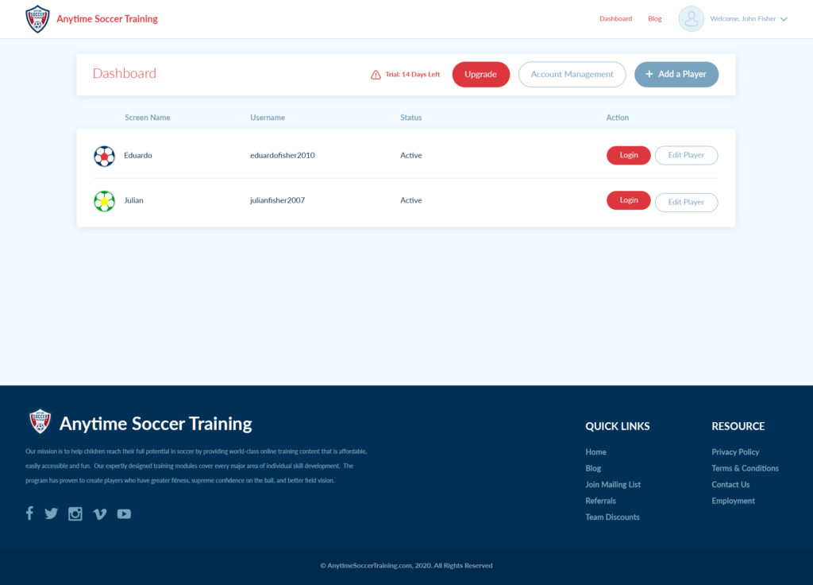The image size is (813, 585).
Task: Click the Facebook icon in footer
Action: tap(29, 513)
